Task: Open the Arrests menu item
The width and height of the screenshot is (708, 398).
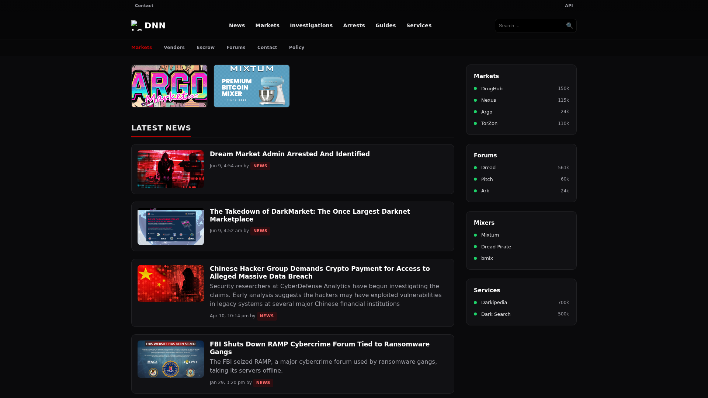Action: [x=354, y=25]
